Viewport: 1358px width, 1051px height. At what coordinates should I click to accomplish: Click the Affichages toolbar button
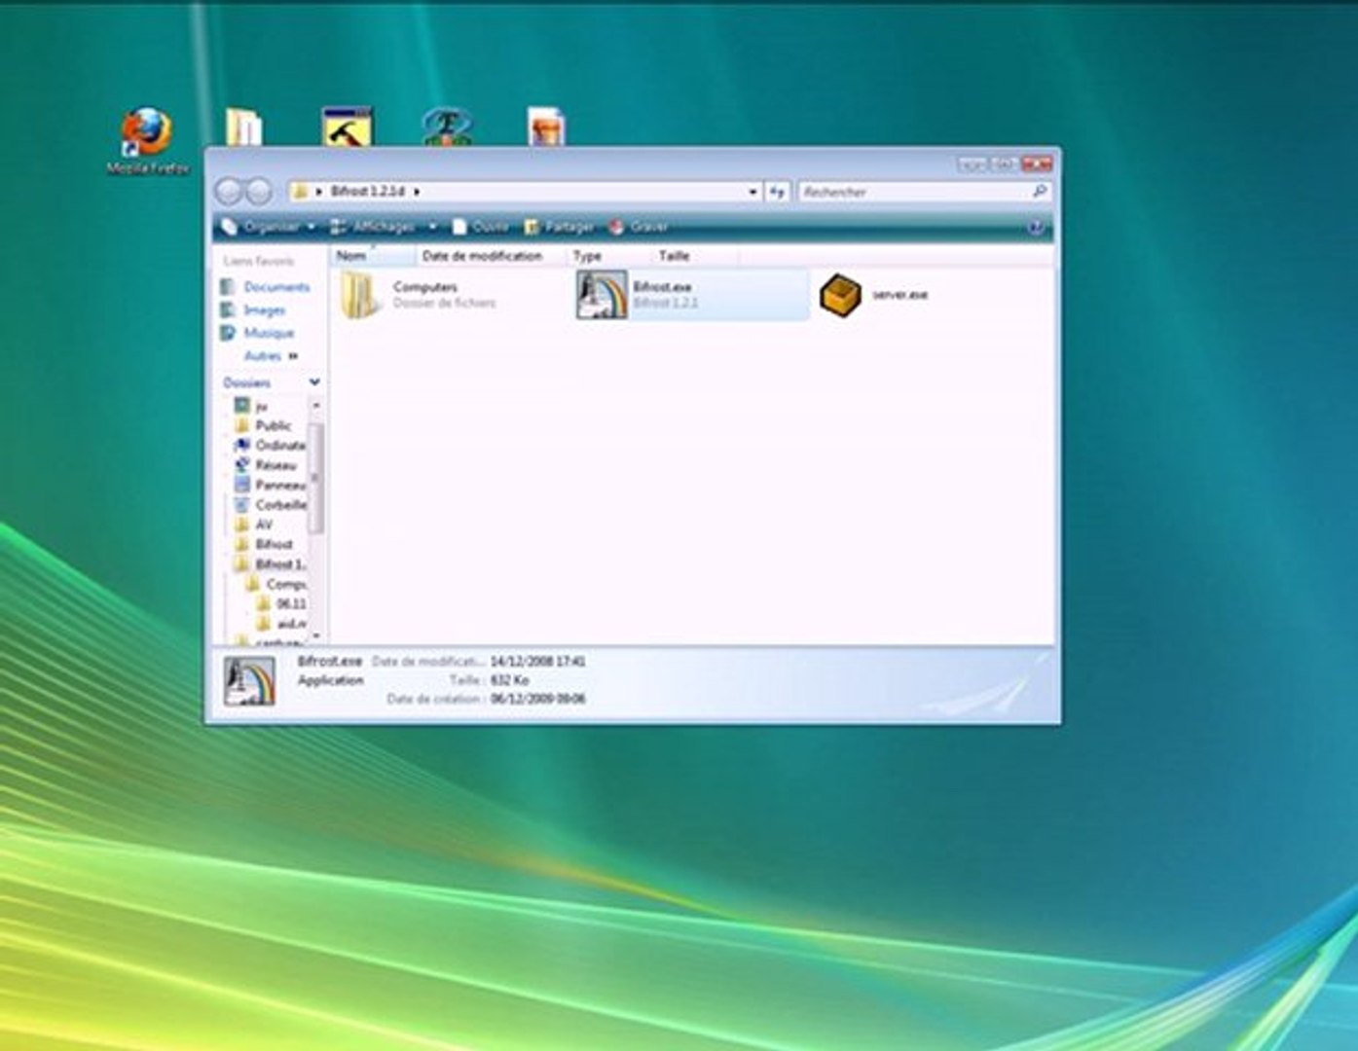point(374,227)
